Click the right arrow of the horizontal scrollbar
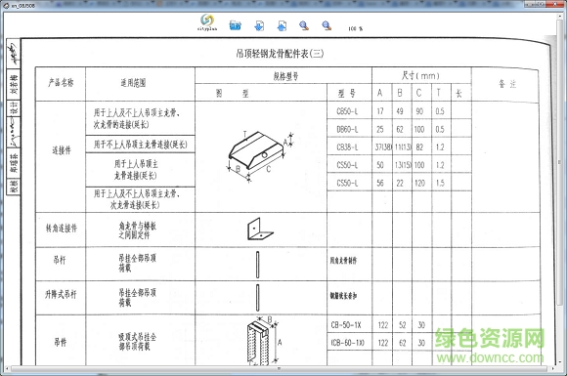Viewport: 567px width, 376px height. click(552, 369)
